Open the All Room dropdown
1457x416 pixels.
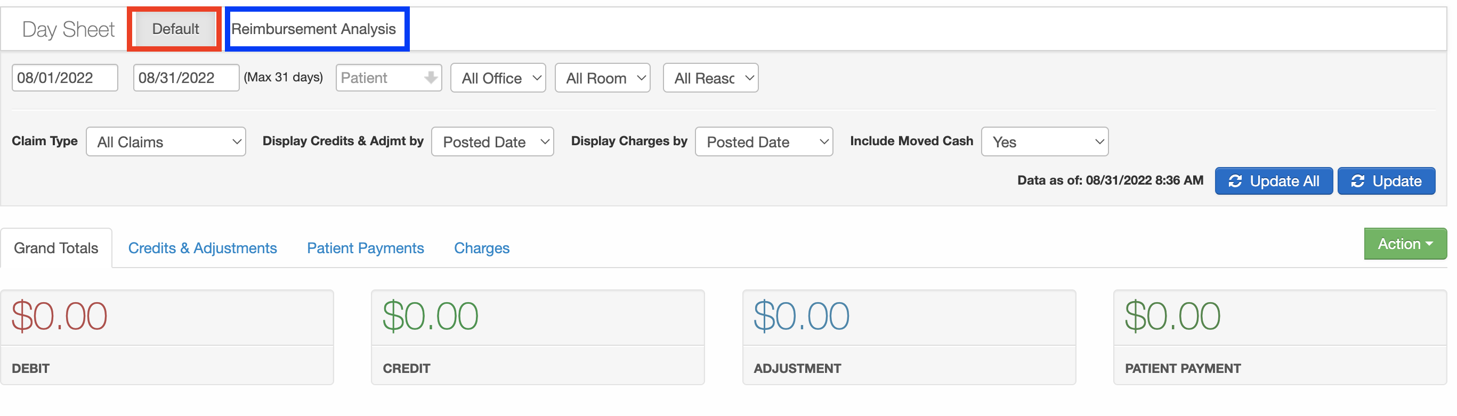click(602, 77)
